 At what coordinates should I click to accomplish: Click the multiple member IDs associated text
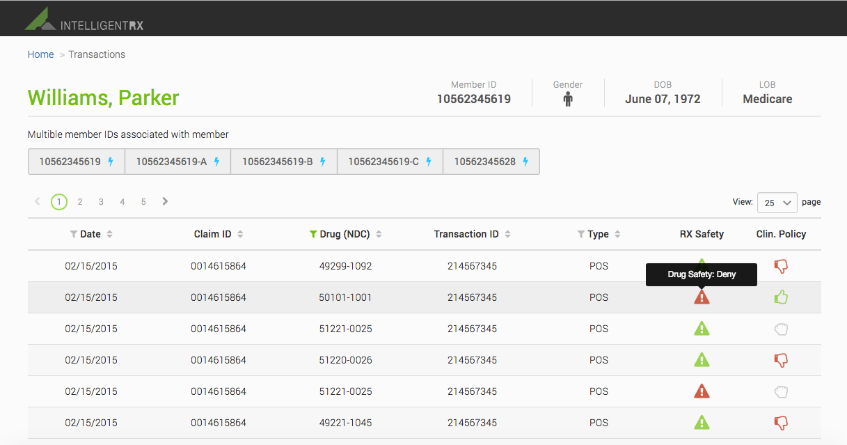[128, 134]
